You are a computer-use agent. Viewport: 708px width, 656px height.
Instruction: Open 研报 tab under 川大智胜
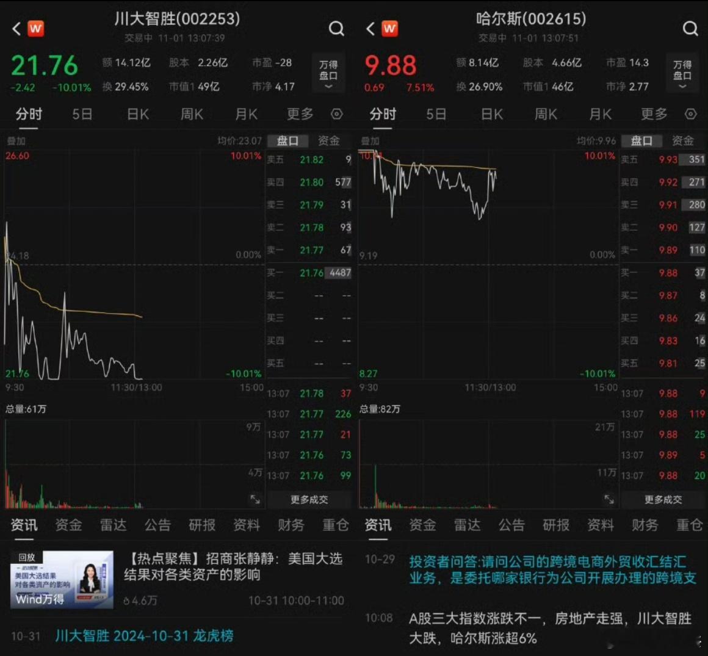coord(202,525)
